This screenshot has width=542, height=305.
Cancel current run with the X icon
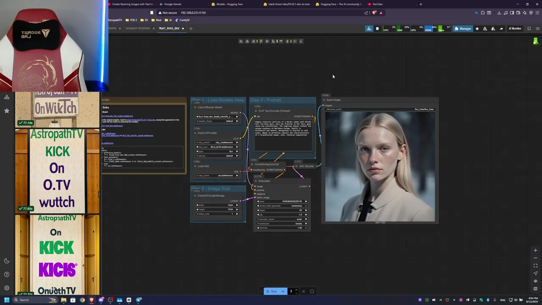303,291
